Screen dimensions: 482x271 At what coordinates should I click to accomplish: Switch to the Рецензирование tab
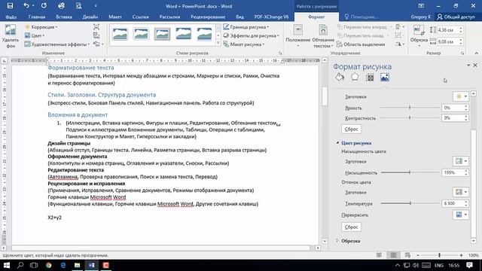pyautogui.click(x=208, y=17)
